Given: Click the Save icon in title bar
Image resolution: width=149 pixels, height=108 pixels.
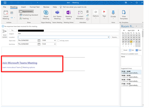Looking at the screenshot, I should (x=5, y=3).
